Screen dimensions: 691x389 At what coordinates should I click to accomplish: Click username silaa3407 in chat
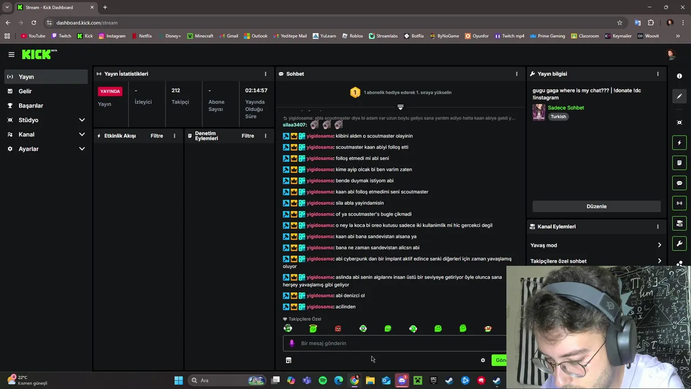tap(294, 125)
